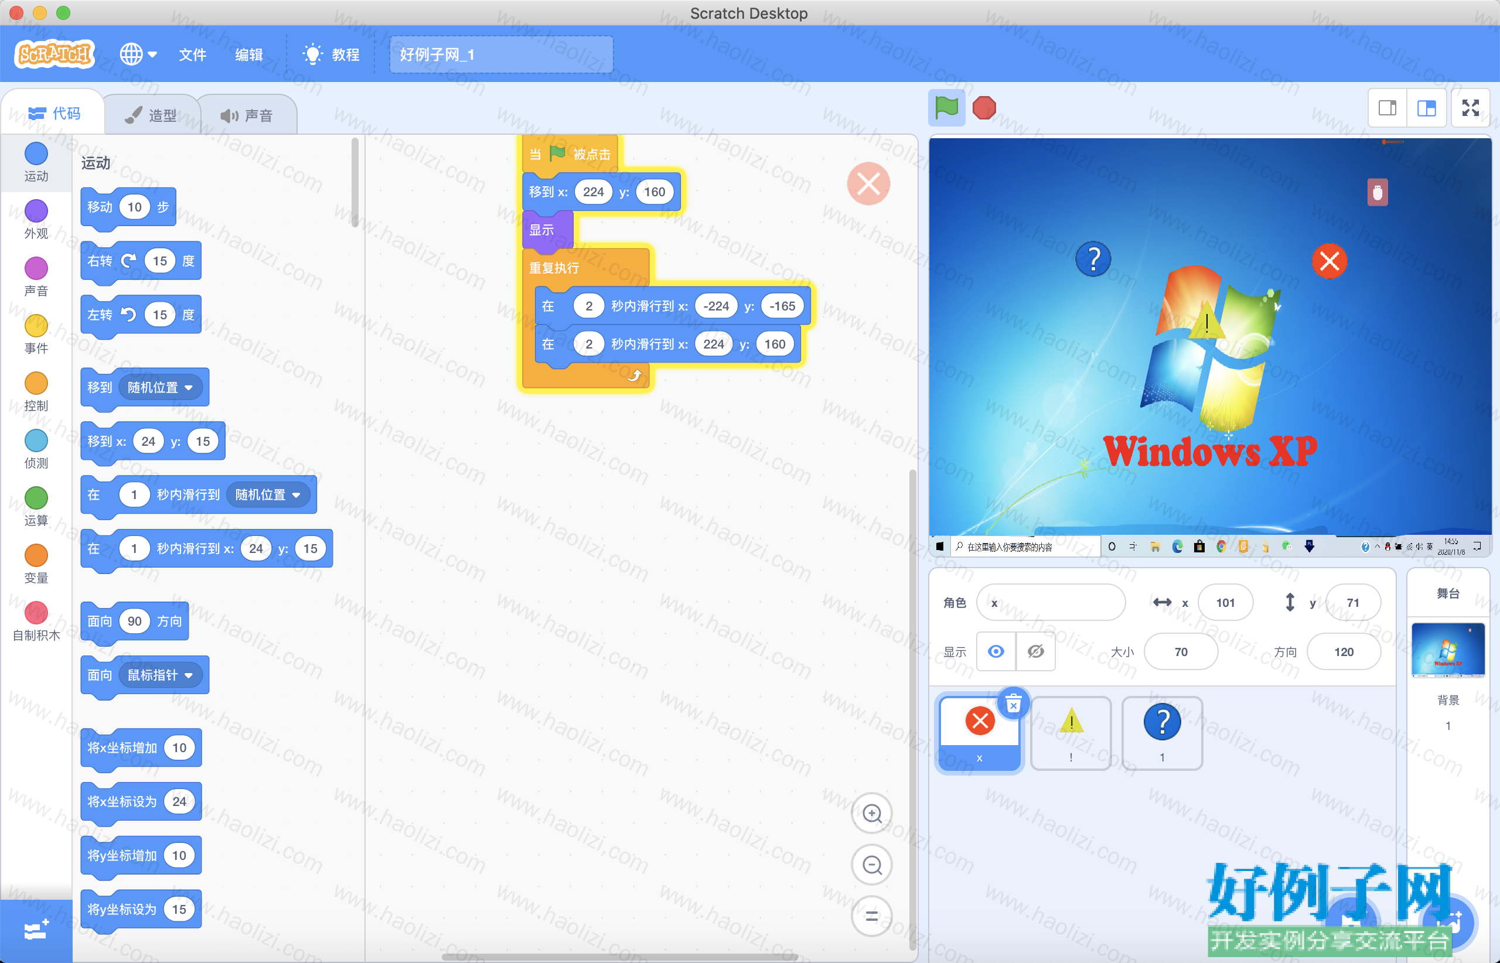1500x963 pixels.
Task: Click the Scratch logo
Action: 54,54
